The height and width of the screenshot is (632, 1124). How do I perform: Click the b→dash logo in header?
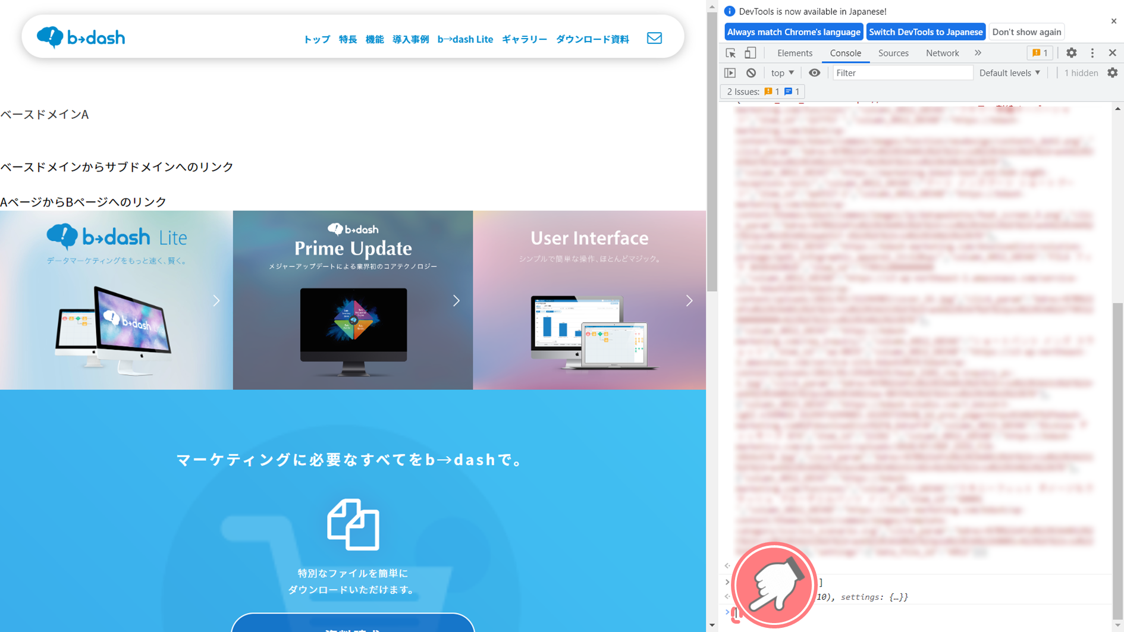[x=81, y=37]
